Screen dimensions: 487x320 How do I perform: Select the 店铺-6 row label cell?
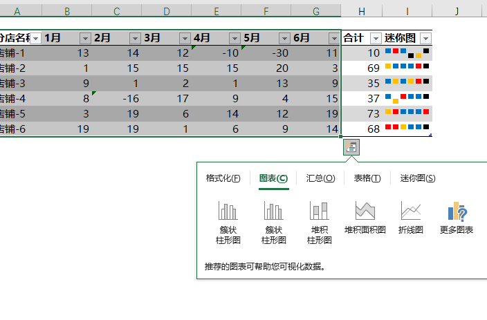21,129
